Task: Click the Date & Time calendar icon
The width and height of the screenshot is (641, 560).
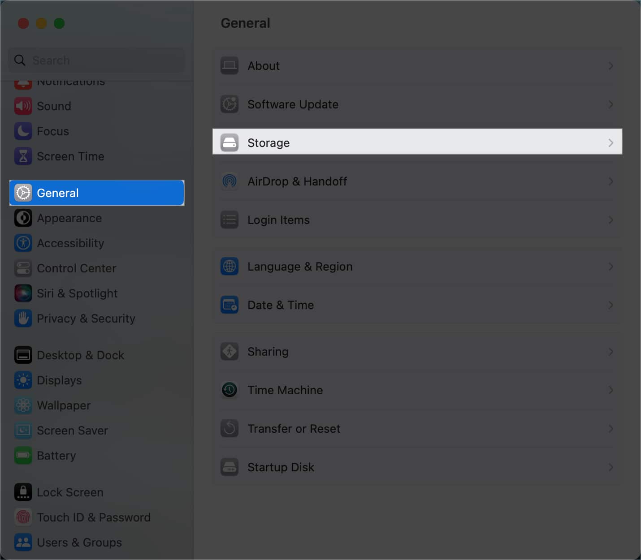Action: [x=230, y=305]
